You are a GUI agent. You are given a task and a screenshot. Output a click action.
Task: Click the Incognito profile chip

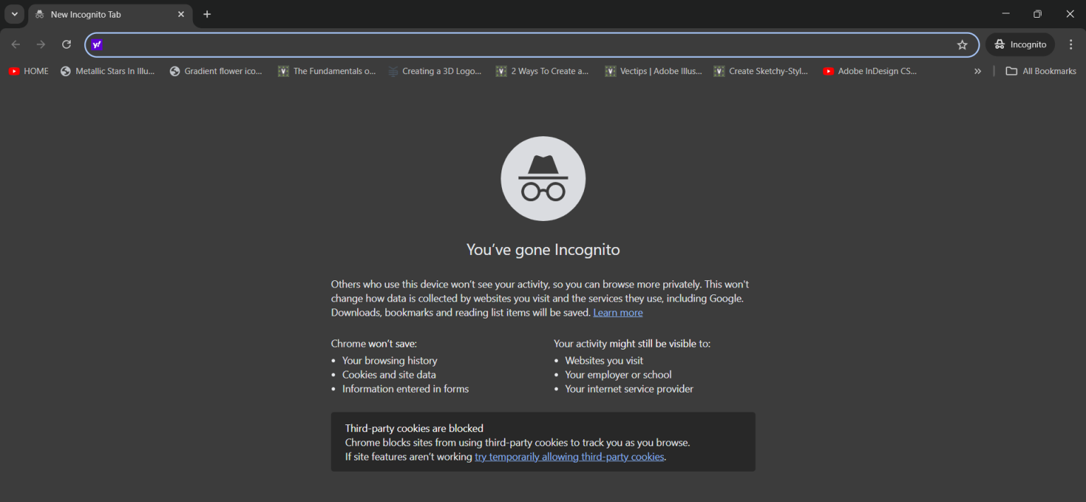point(1020,44)
